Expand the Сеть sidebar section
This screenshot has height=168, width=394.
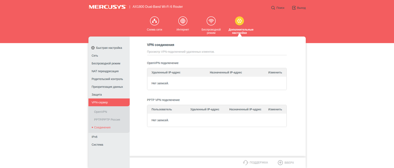click(95, 56)
